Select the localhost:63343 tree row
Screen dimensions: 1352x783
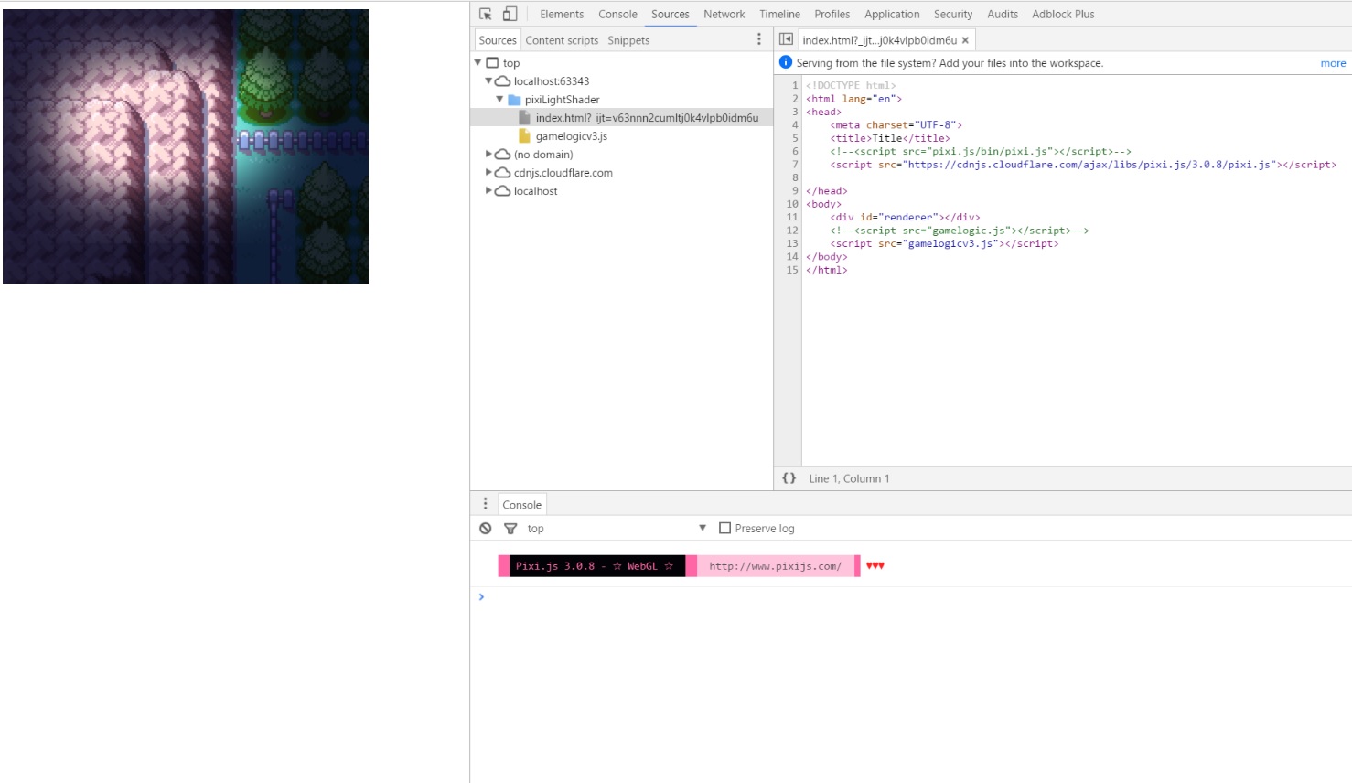(621, 81)
